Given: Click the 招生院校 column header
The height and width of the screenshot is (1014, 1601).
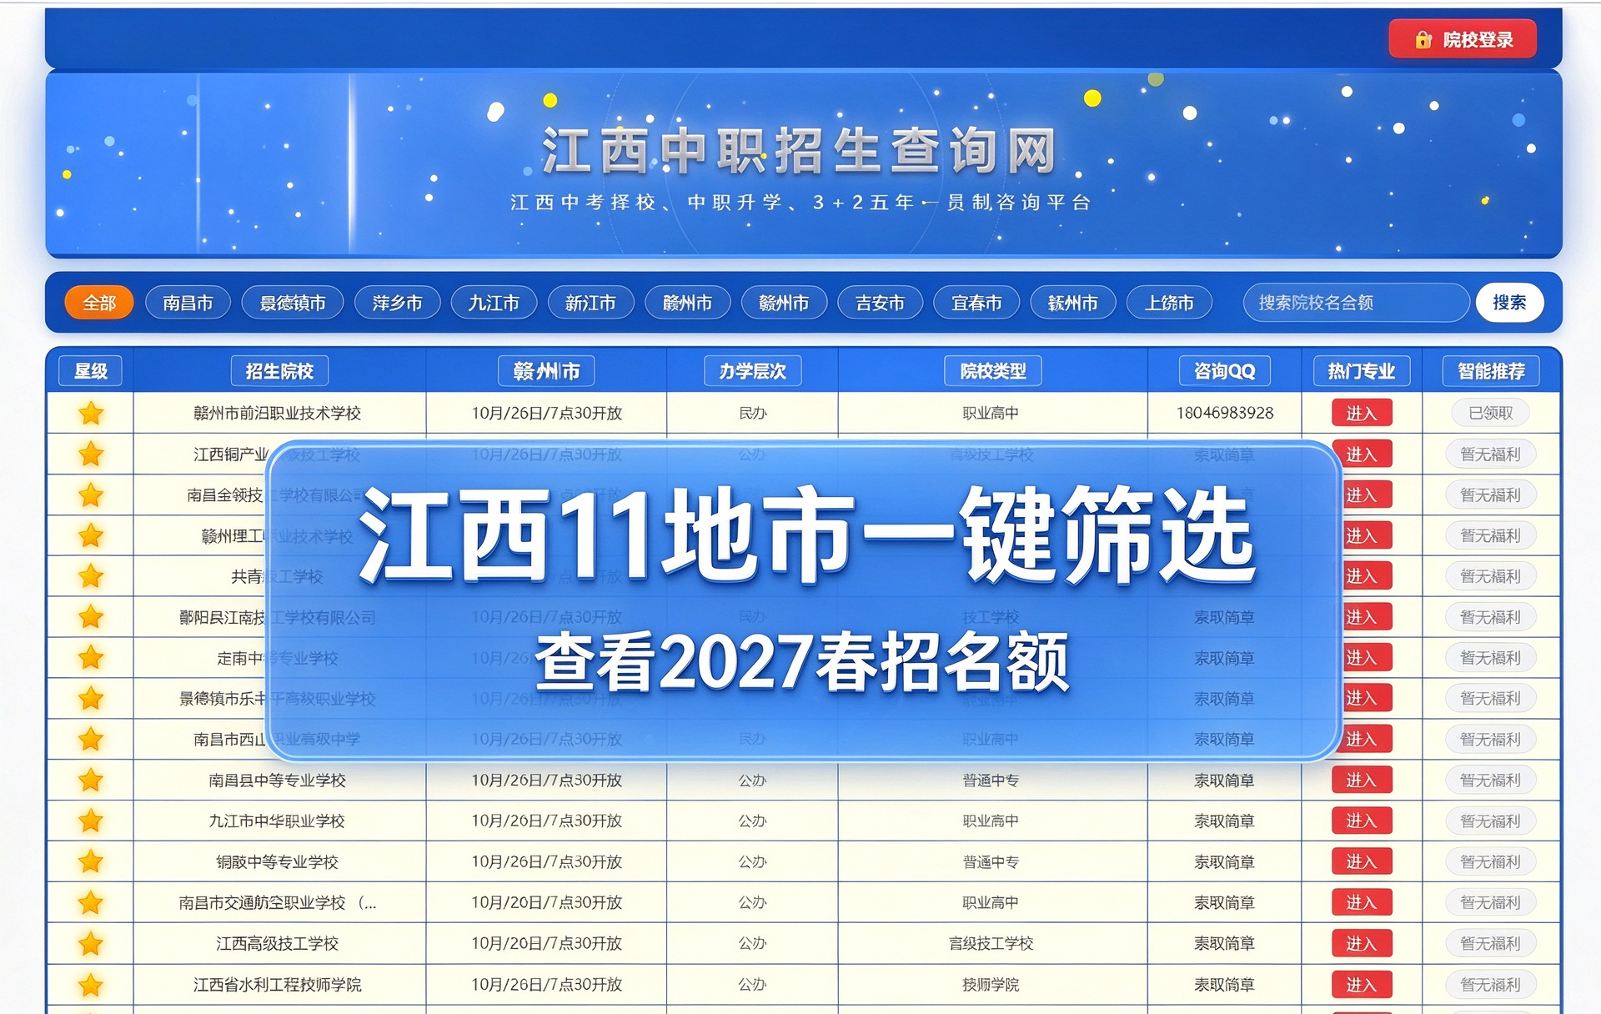Looking at the screenshot, I should (x=279, y=371).
